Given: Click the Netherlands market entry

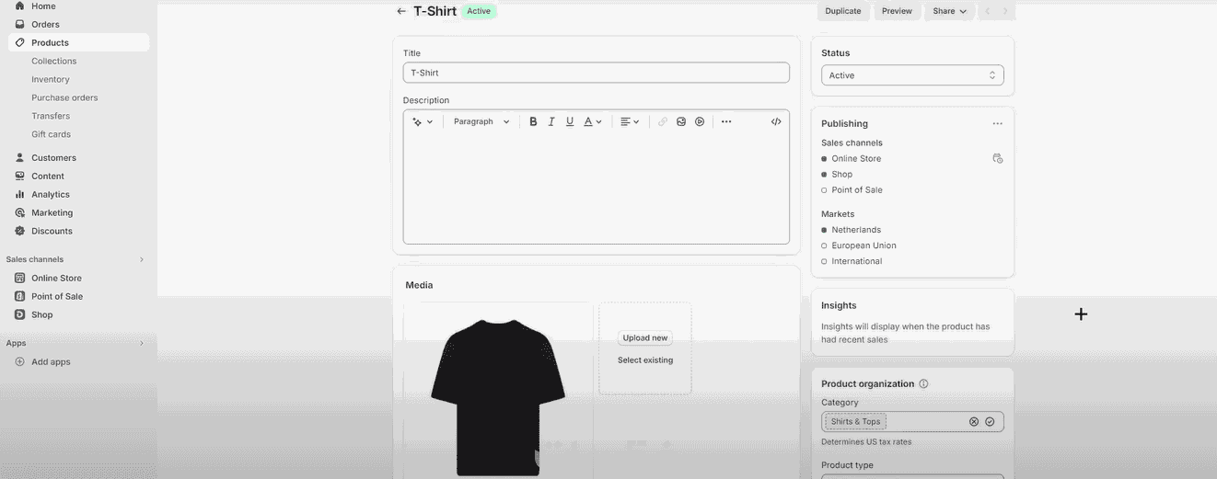Looking at the screenshot, I should (x=856, y=230).
